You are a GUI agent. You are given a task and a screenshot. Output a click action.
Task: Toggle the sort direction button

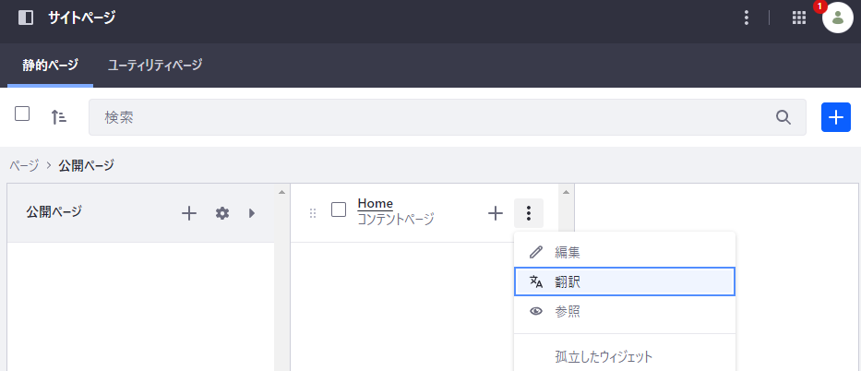point(58,117)
